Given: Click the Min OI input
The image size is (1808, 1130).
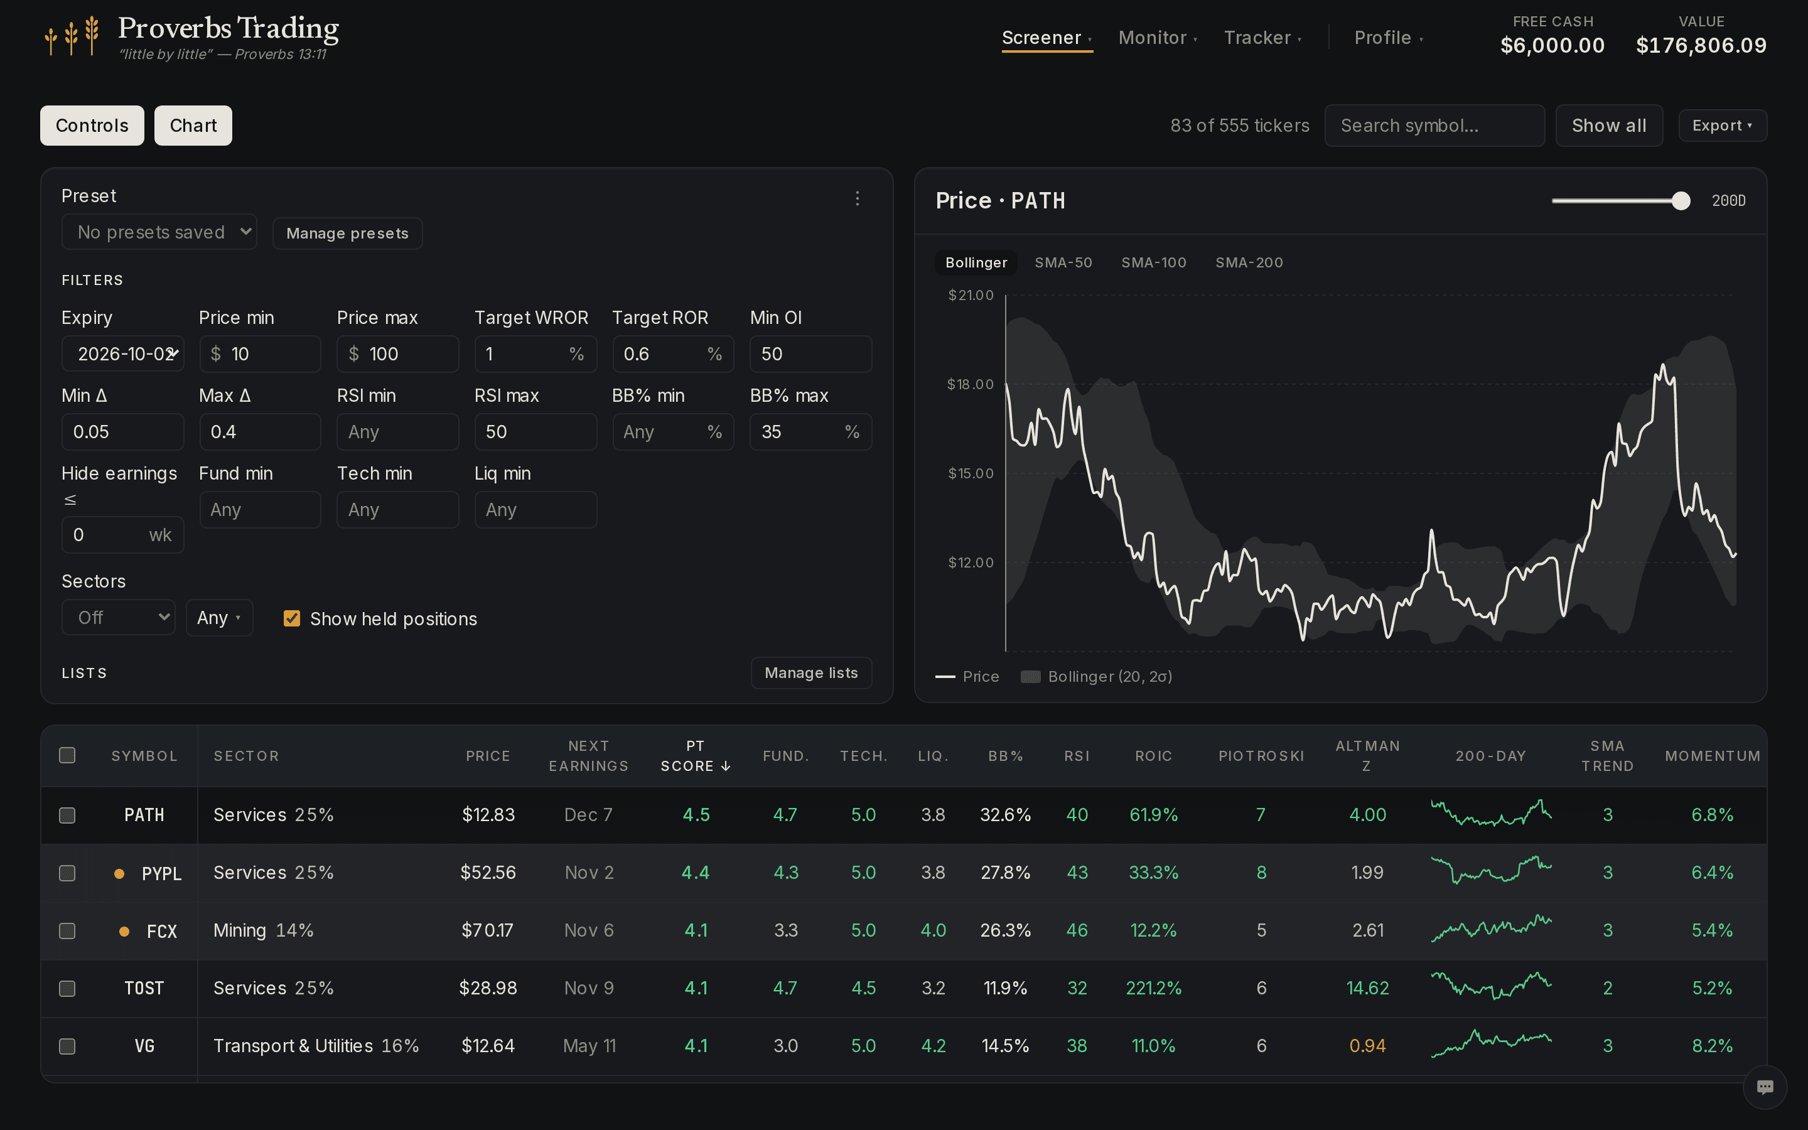Looking at the screenshot, I should (810, 353).
